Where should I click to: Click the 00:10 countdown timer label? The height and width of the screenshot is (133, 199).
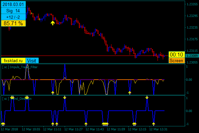point(176,55)
